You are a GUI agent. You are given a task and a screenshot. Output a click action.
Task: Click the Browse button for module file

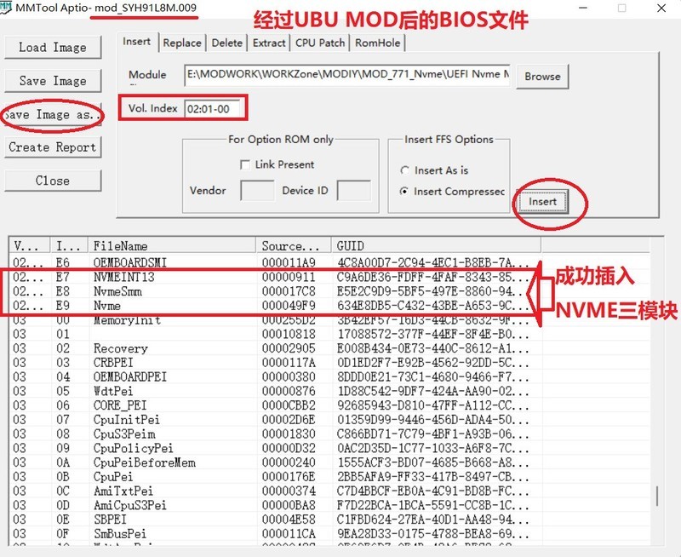click(x=542, y=77)
